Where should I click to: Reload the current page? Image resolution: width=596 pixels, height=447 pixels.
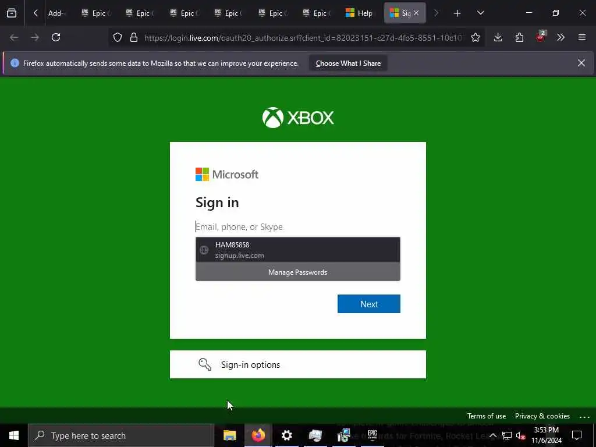(x=56, y=37)
